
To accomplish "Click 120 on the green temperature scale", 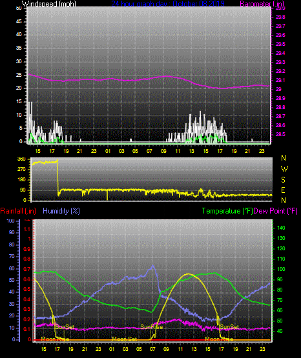I will (x=281, y=248).
